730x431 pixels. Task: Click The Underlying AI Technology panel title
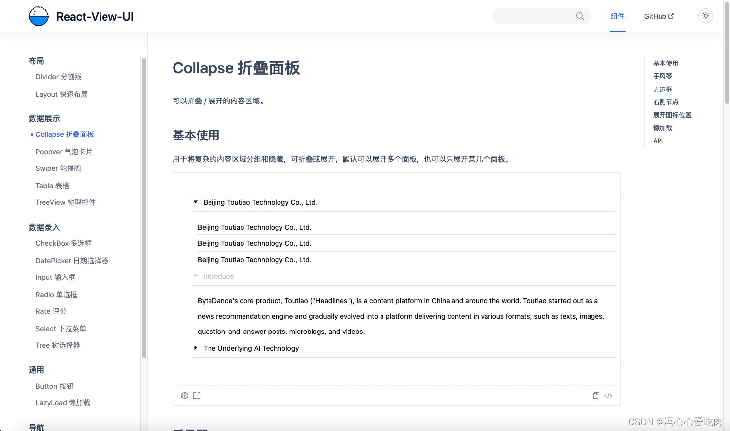click(x=251, y=348)
